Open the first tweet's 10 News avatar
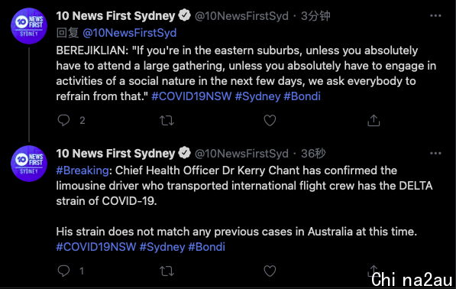 (29, 26)
